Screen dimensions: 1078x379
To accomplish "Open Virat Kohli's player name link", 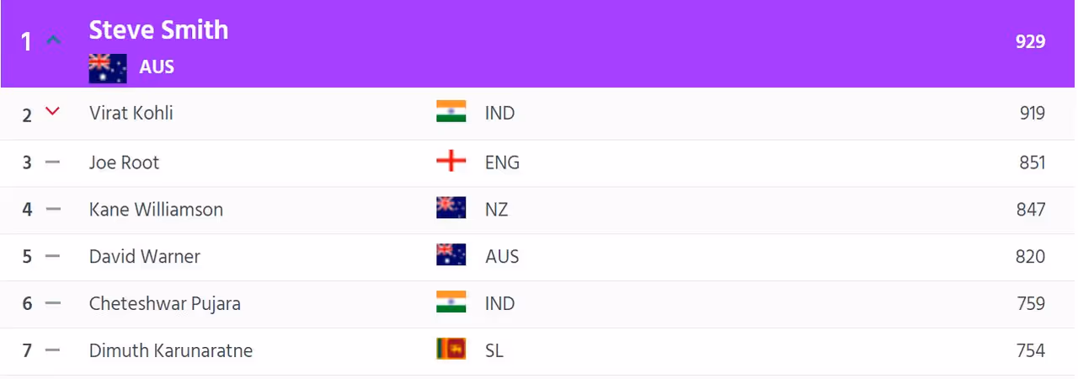I will 131,113.
